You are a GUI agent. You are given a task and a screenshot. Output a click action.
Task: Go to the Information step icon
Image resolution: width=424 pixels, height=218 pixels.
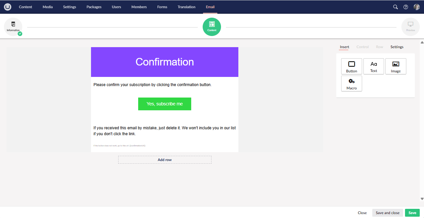13,27
